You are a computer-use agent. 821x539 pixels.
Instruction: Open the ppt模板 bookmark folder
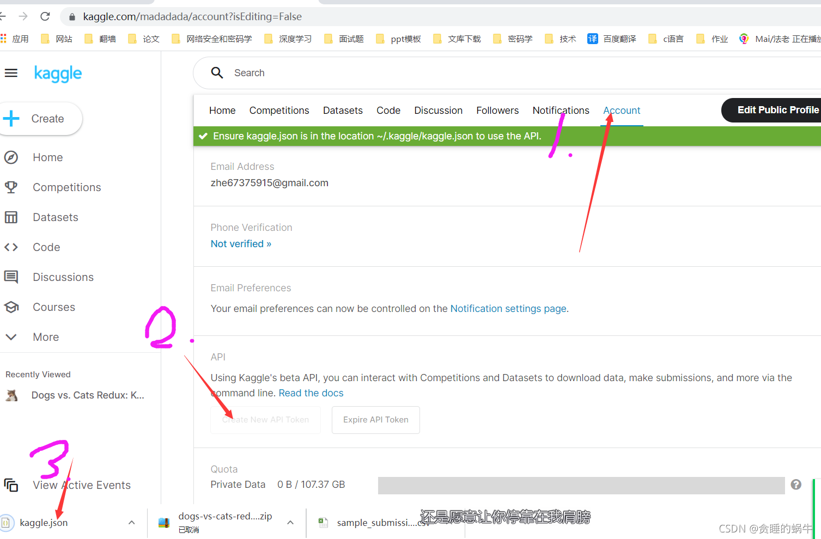pyautogui.click(x=399, y=39)
